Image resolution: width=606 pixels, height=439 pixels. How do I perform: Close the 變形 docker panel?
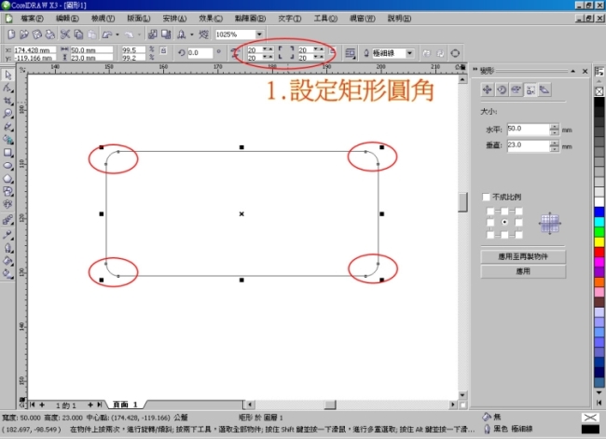point(585,71)
